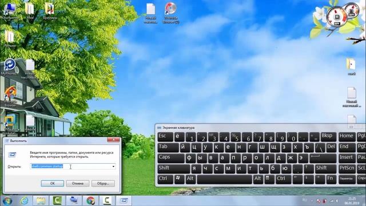Click the Открыть command input field
The image size is (366, 206).
tap(73, 167)
